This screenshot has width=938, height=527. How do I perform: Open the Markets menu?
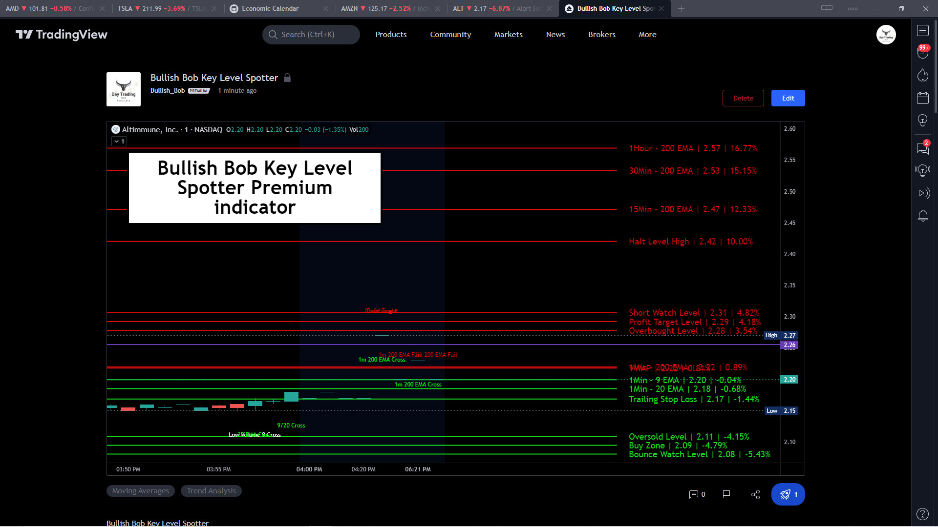[508, 34]
